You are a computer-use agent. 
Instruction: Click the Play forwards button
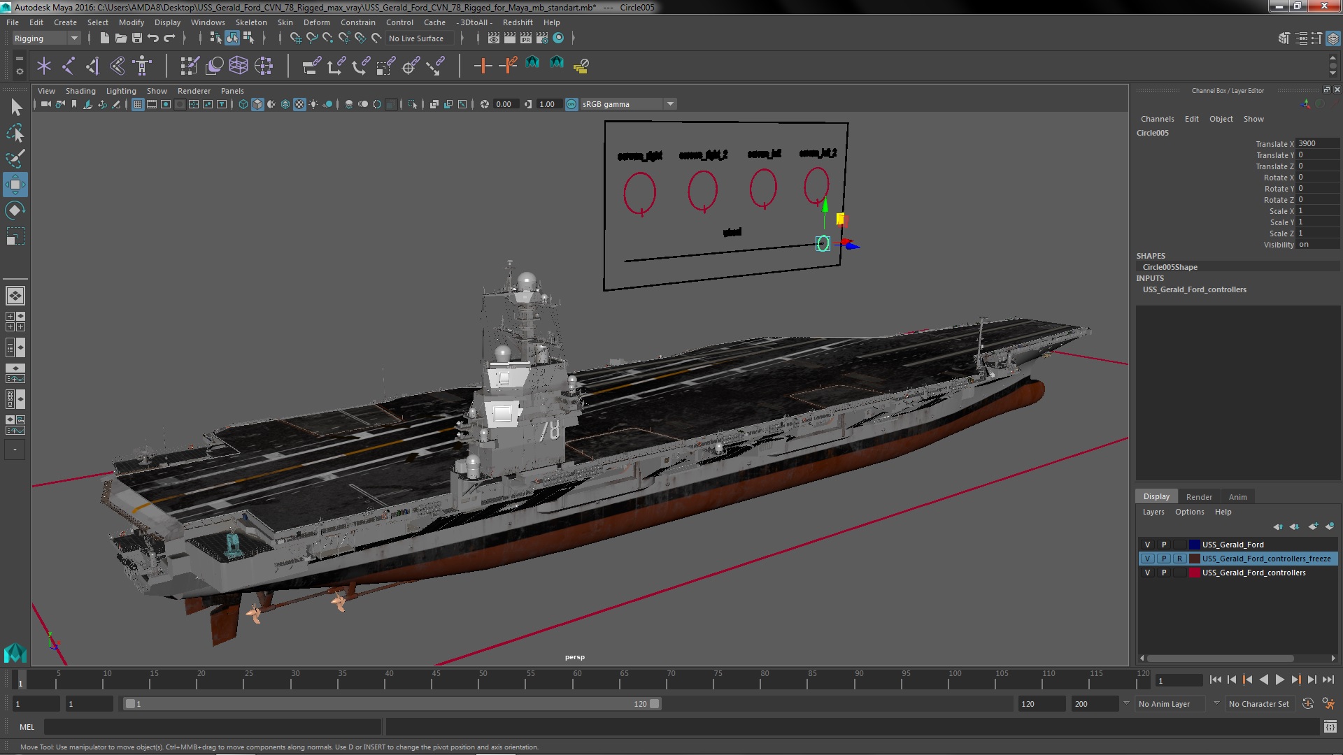tap(1279, 679)
